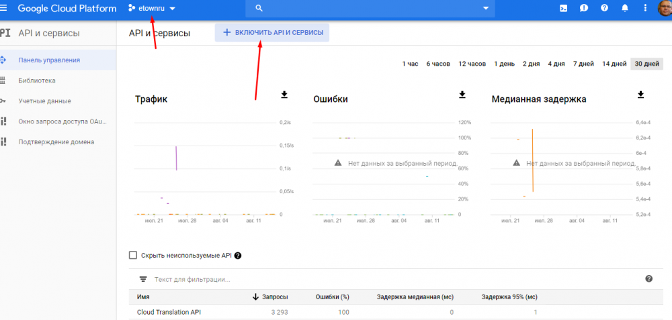Open the Cloud Translation API row link
Viewport: 672px width, 320px height.
tap(169, 313)
